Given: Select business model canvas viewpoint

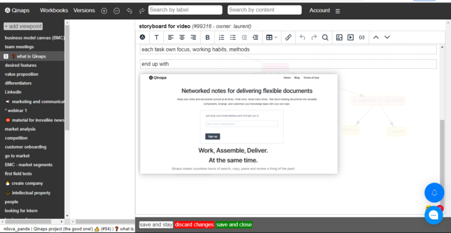Looking at the screenshot, I should [35, 38].
